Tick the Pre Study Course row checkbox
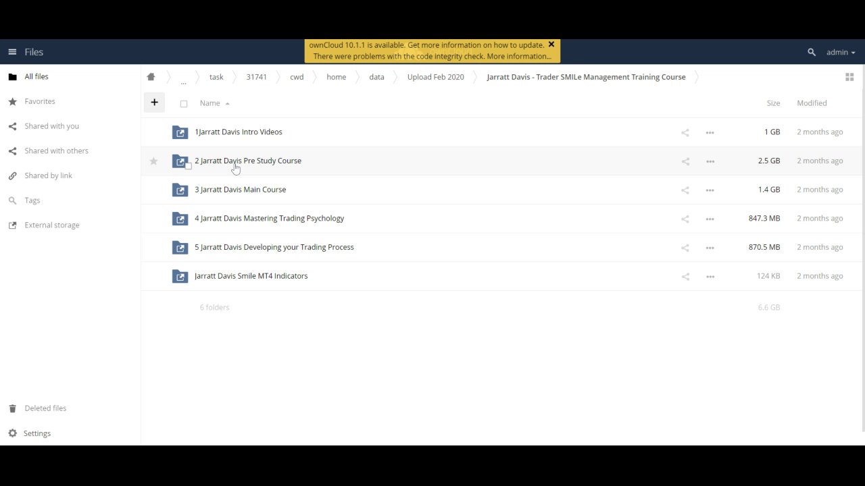Image resolution: width=865 pixels, height=486 pixels. click(x=189, y=166)
